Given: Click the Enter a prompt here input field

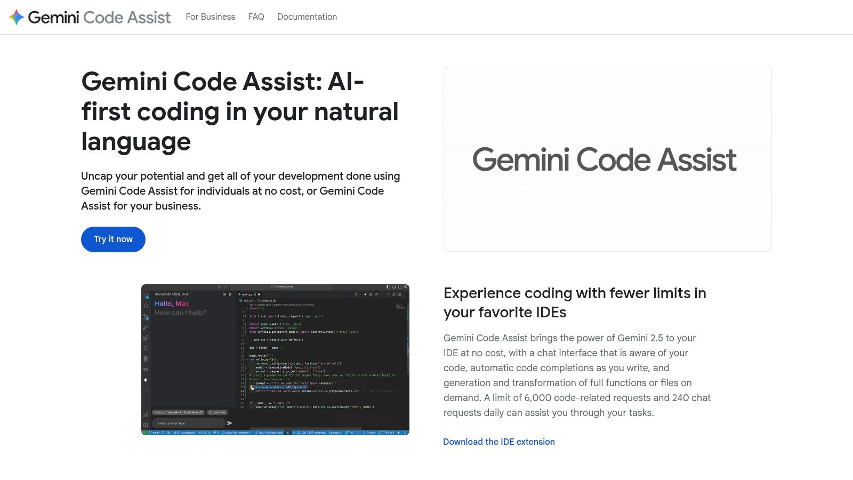Looking at the screenshot, I should tap(189, 423).
